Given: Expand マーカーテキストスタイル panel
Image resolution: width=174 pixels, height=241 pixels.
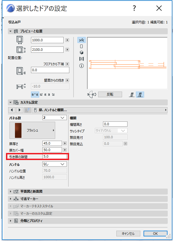Looking at the screenshot, I should (x=11, y=206).
